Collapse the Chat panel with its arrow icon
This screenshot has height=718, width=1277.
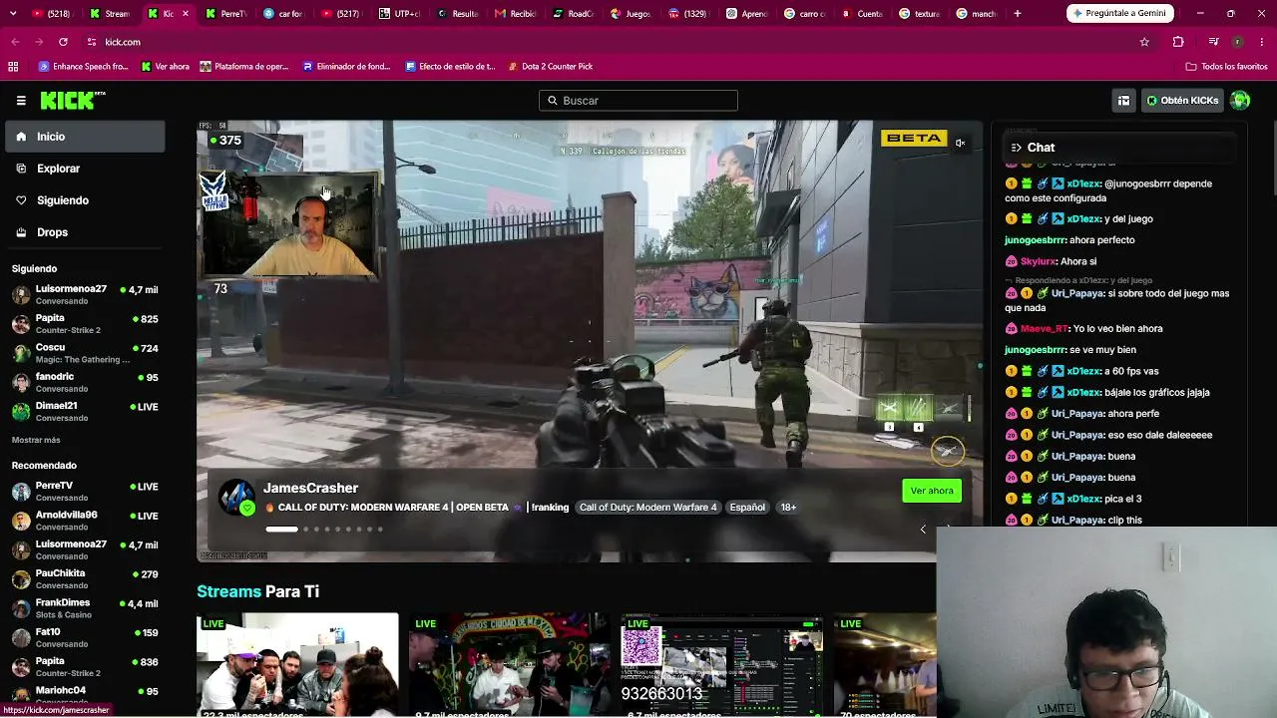click(x=1016, y=148)
